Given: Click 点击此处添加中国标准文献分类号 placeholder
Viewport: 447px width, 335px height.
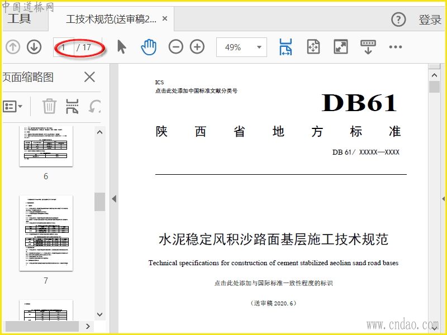Looking at the screenshot, I should tap(196, 91).
